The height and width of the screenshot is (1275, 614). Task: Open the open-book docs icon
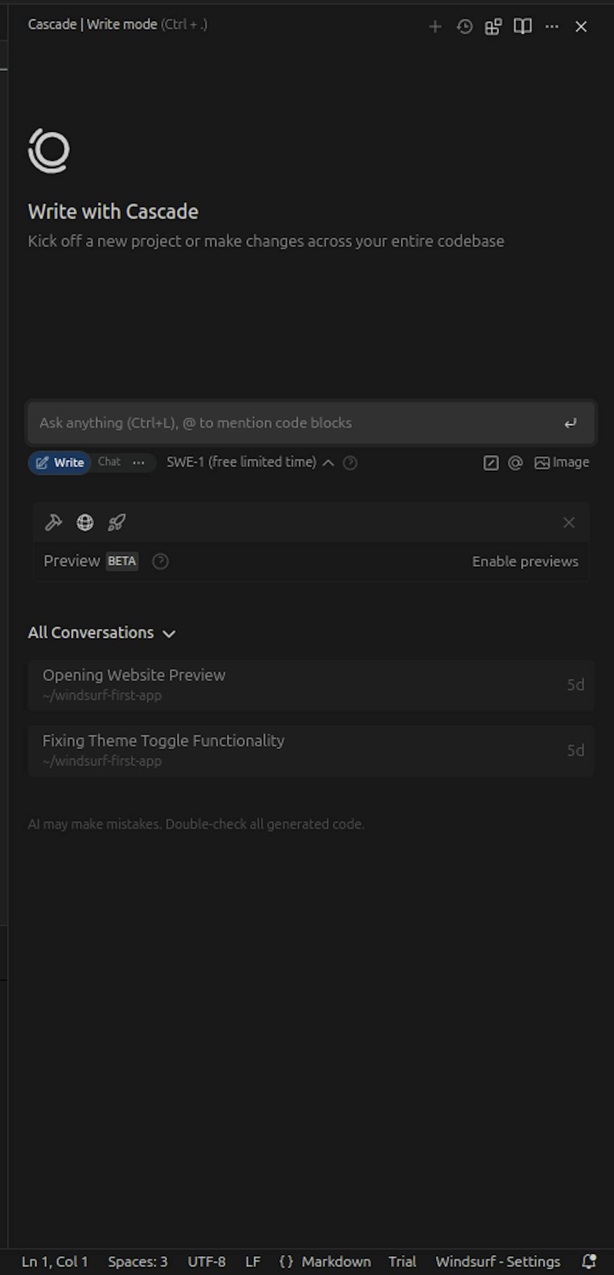point(522,27)
